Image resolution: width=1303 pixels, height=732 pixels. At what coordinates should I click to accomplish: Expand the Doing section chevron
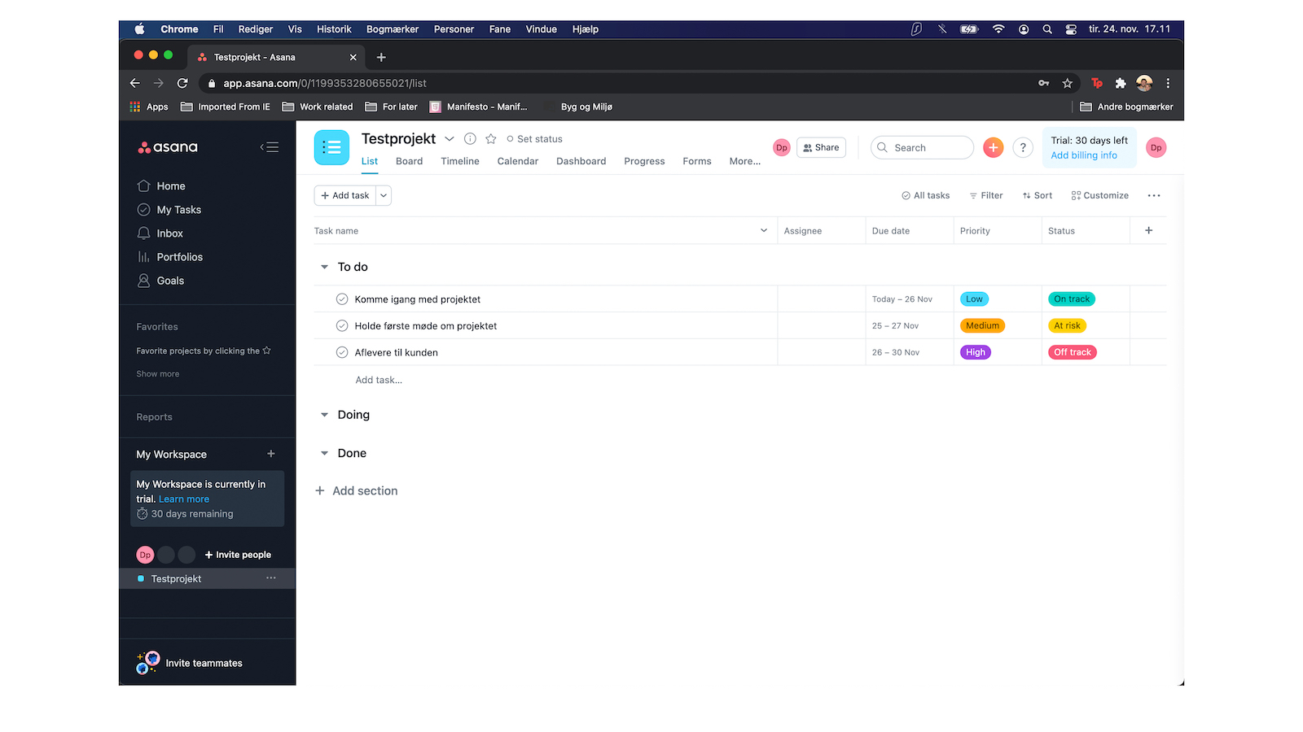(323, 414)
